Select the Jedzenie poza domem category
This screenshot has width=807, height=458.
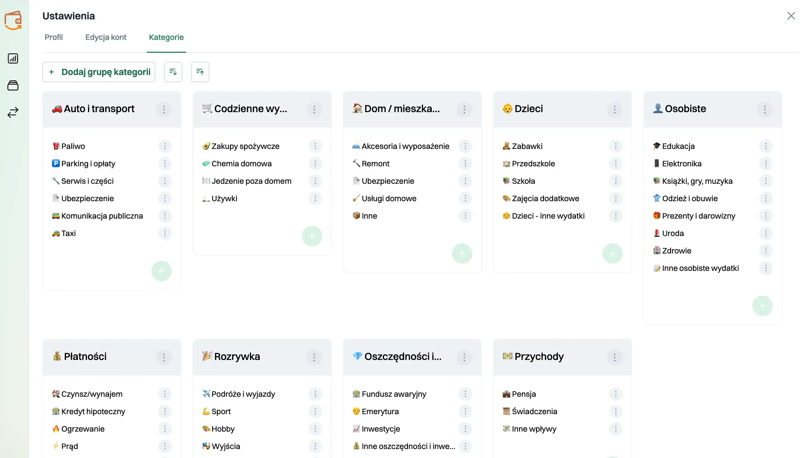(251, 181)
